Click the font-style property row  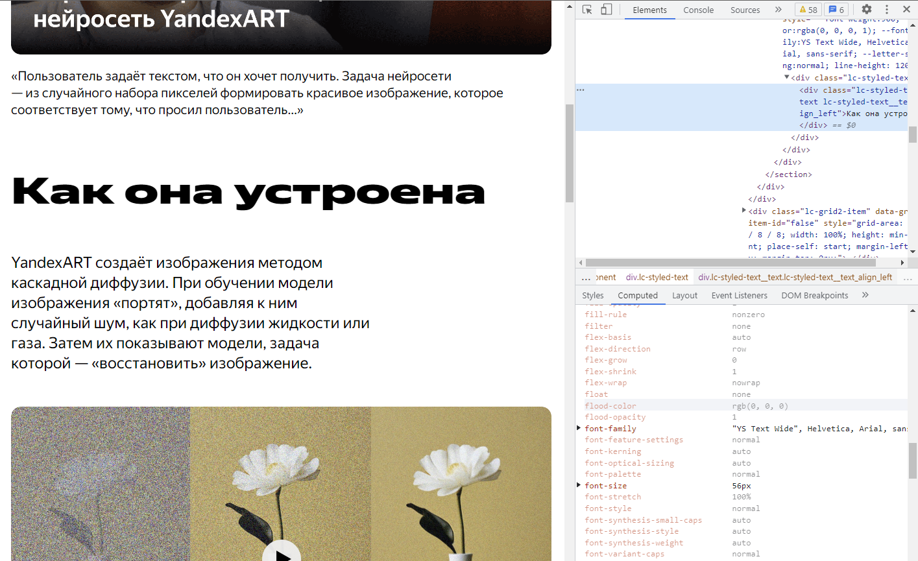pyautogui.click(x=741, y=508)
